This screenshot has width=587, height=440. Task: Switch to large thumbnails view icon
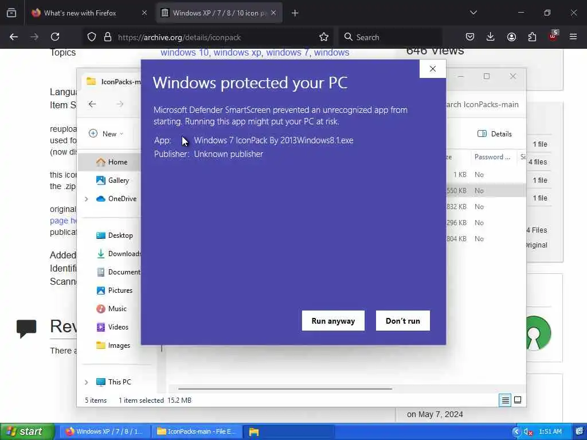pyautogui.click(x=518, y=400)
